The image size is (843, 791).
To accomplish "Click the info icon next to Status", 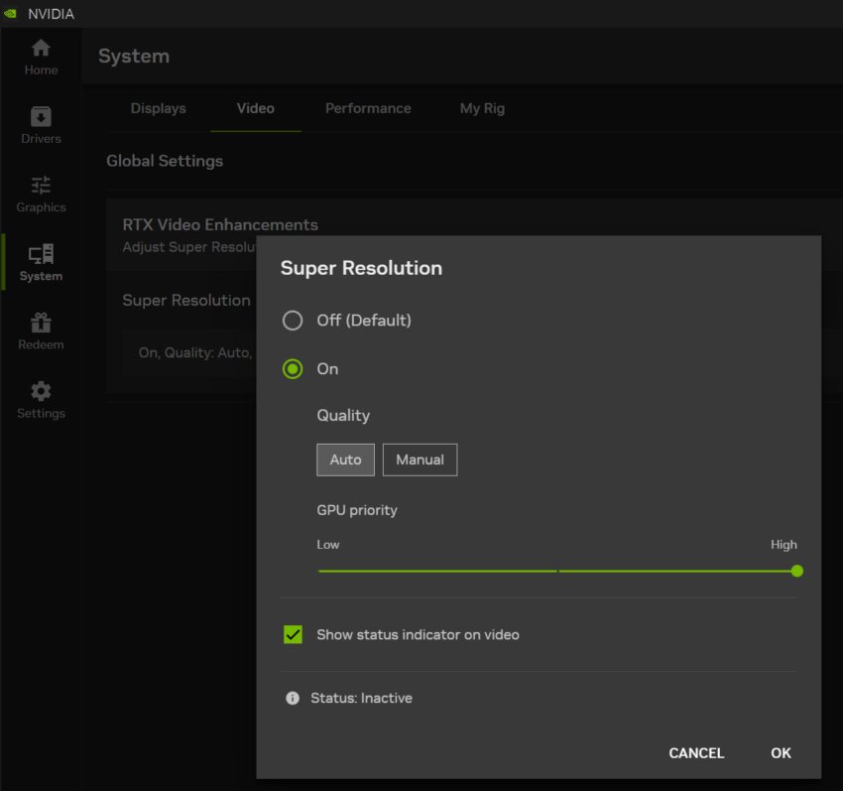I will pos(293,698).
